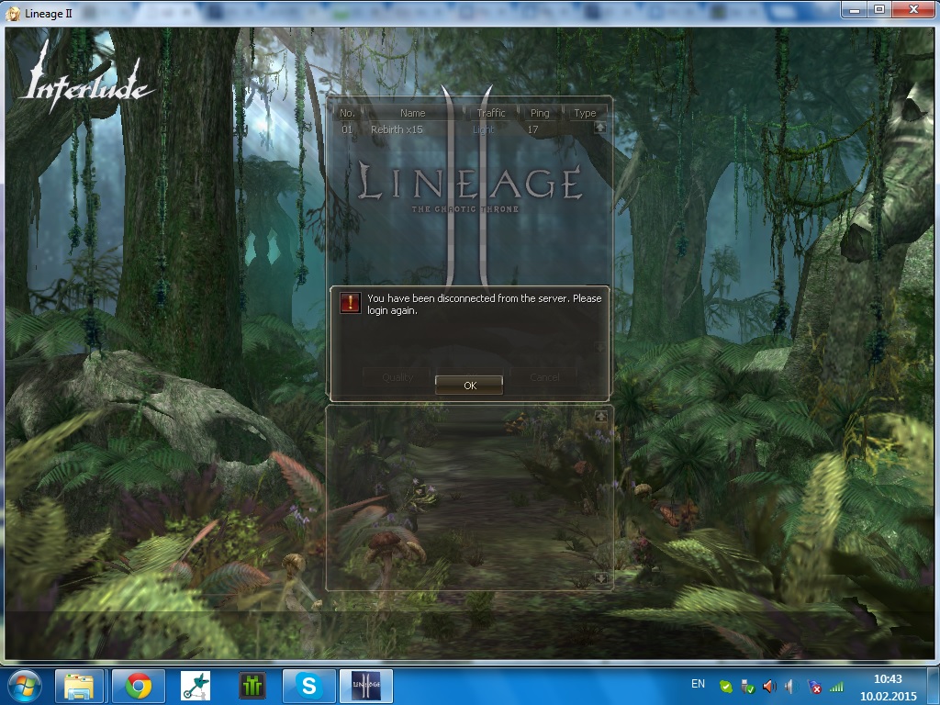This screenshot has height=705, width=940.
Task: Launch Google Chrome from the taskbar
Action: (x=139, y=686)
